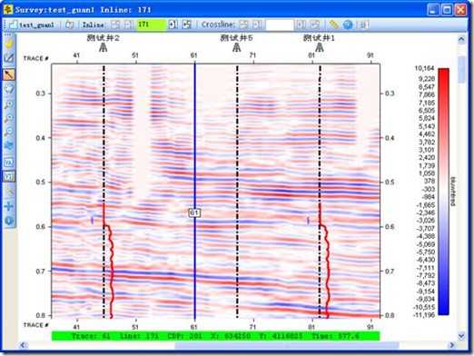Click the 测试井2 well marker
Image resolution: width=474 pixels, height=356 pixels.
pyautogui.click(x=104, y=47)
